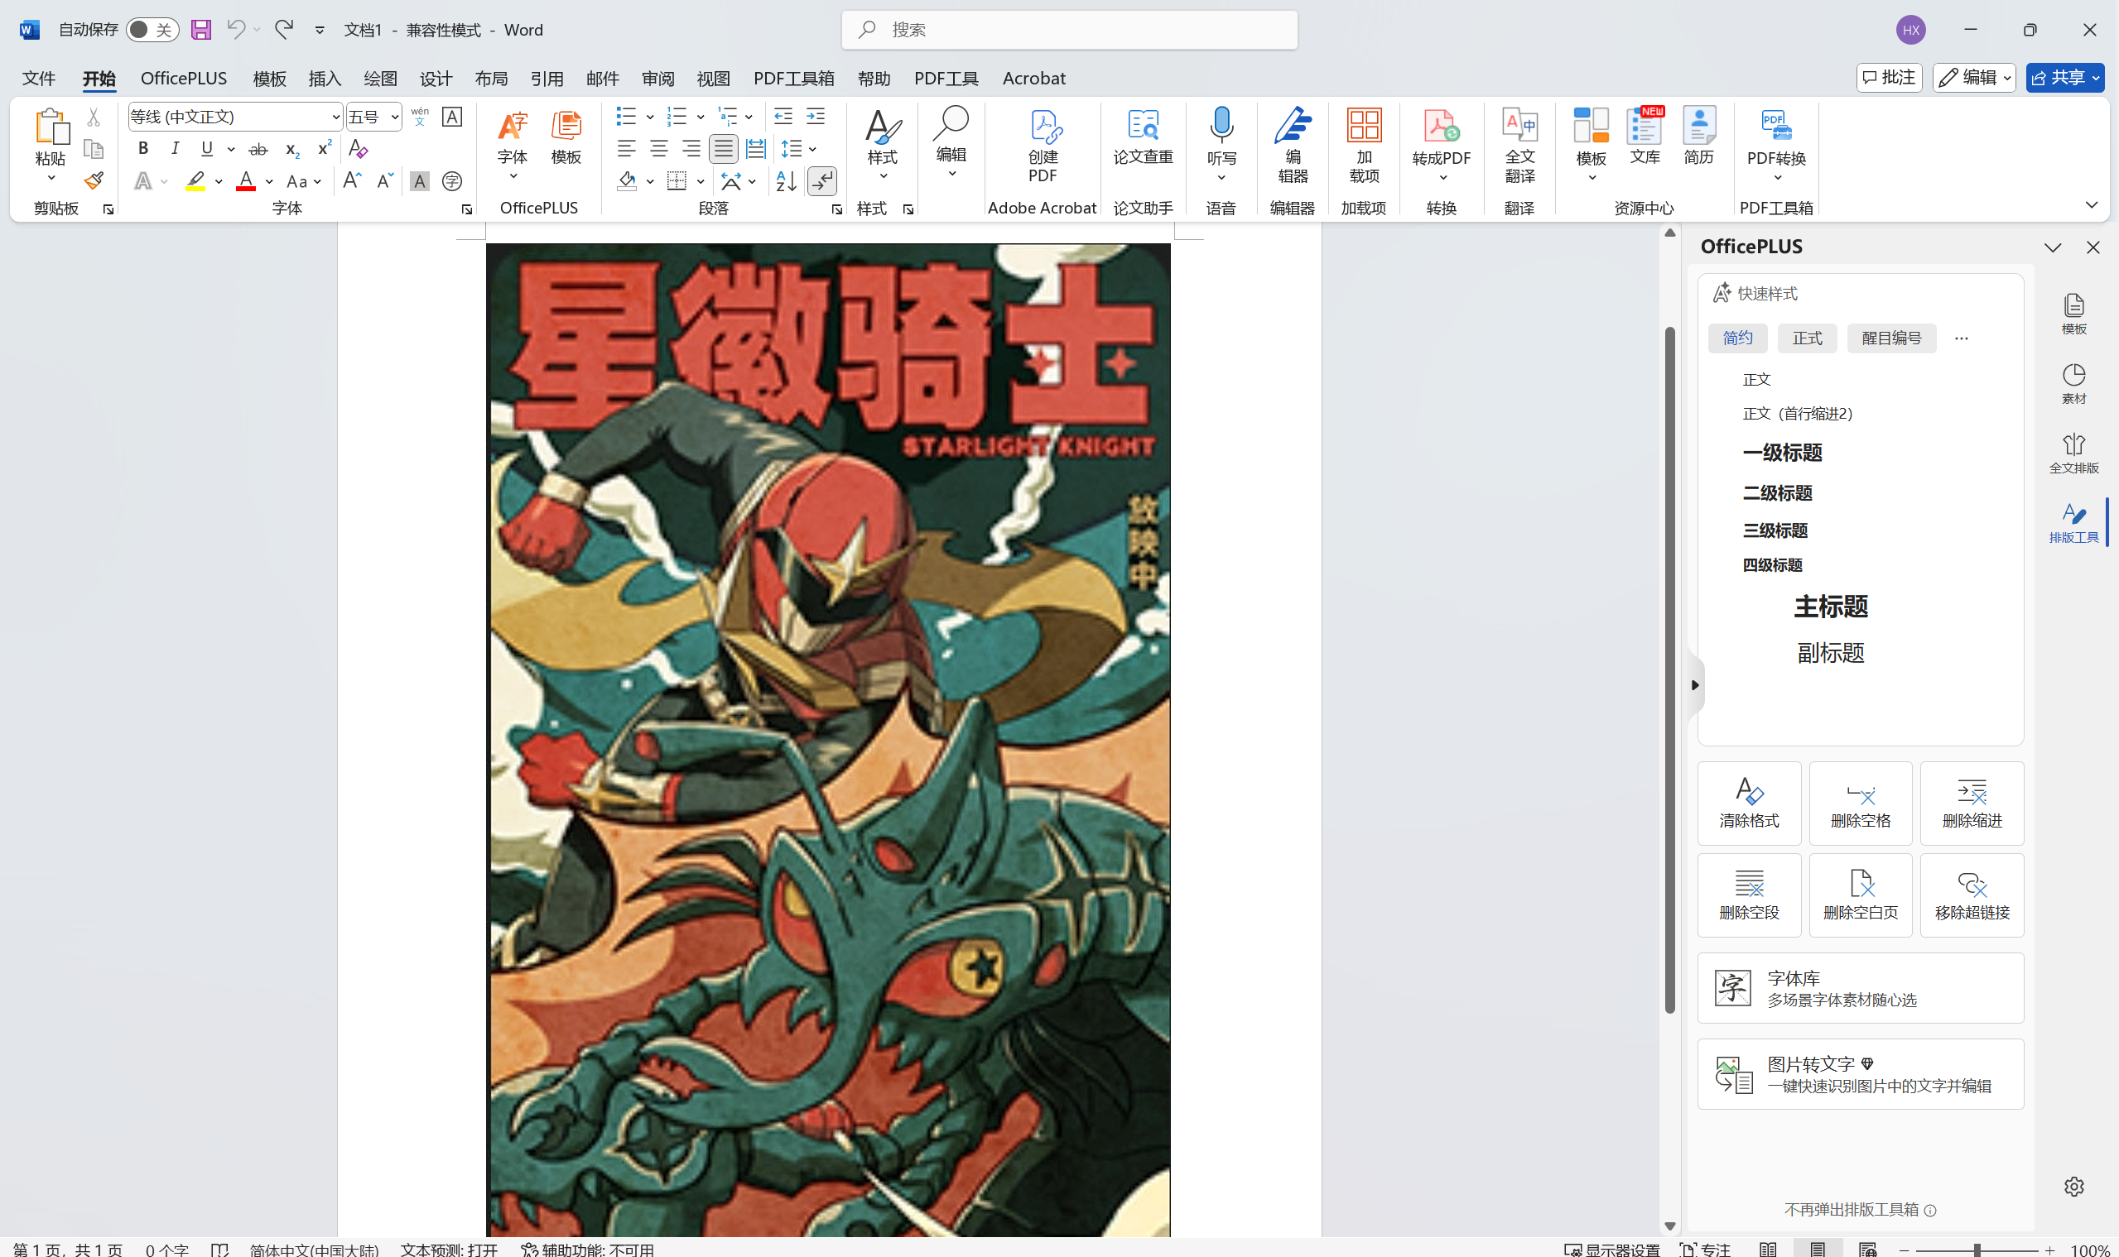Open the image-to-text conversion card
Image resolution: width=2119 pixels, height=1257 pixels.
coord(1860,1074)
